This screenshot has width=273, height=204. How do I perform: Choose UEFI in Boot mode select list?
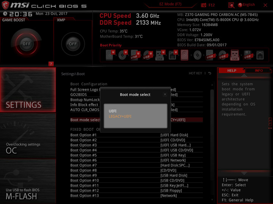113,111
